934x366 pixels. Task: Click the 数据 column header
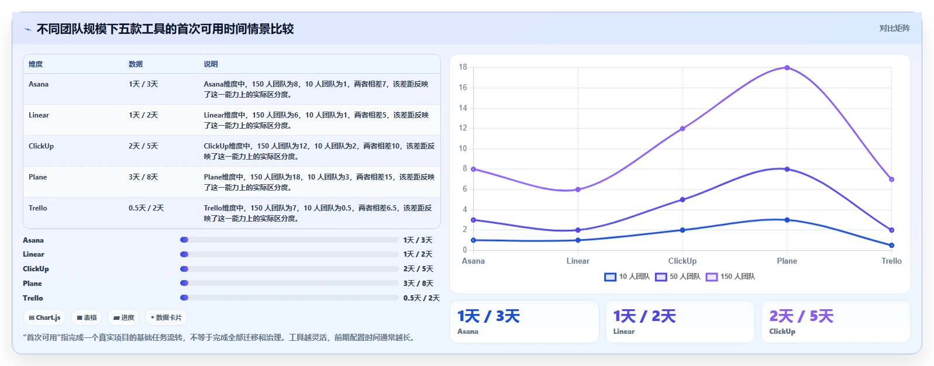tap(136, 64)
